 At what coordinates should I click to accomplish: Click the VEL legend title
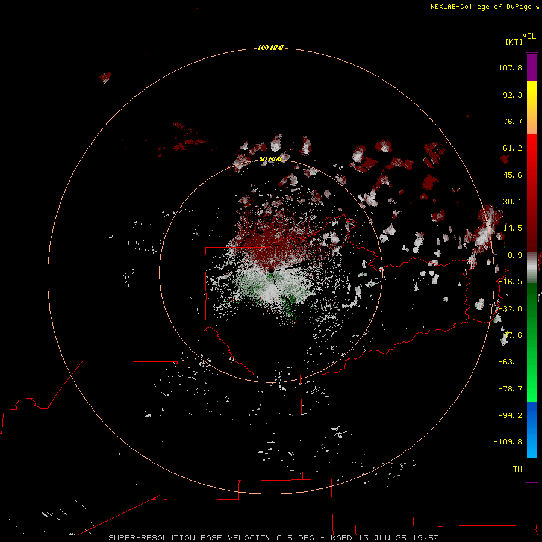[x=529, y=36]
